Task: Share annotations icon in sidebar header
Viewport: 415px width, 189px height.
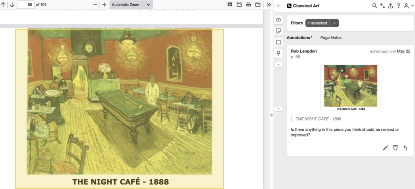Action: (x=390, y=6)
